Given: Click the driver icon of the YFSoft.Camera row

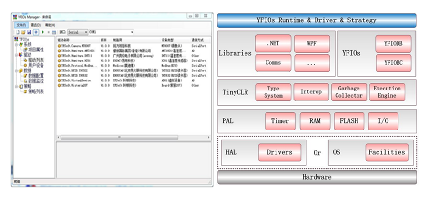Looking at the screenshot, I should (x=59, y=46).
